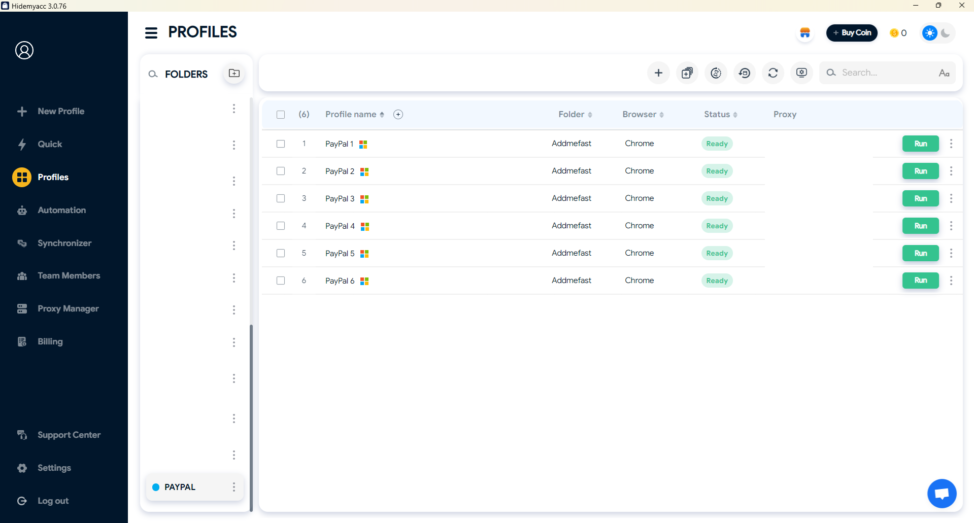Add new profile plus toolbar button
974x523 pixels.
pyautogui.click(x=658, y=73)
